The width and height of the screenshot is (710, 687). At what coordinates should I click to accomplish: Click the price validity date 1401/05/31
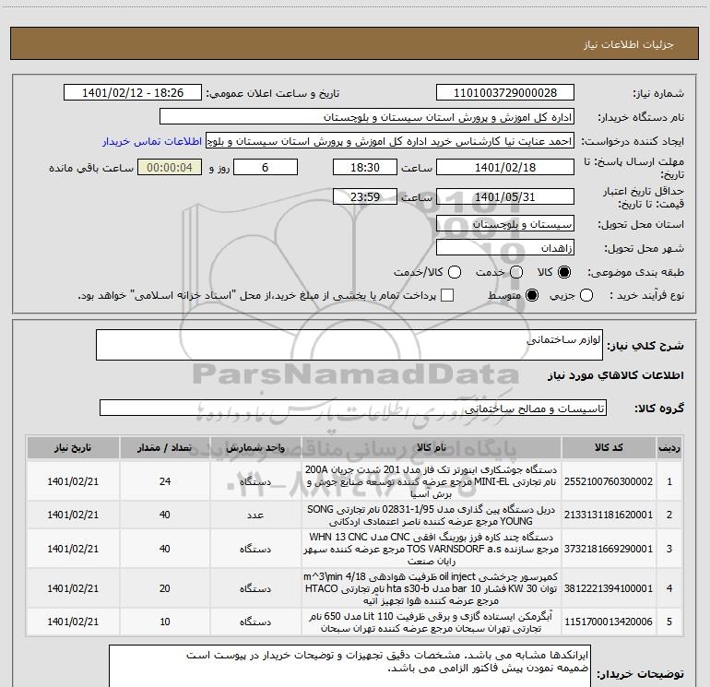(x=505, y=197)
